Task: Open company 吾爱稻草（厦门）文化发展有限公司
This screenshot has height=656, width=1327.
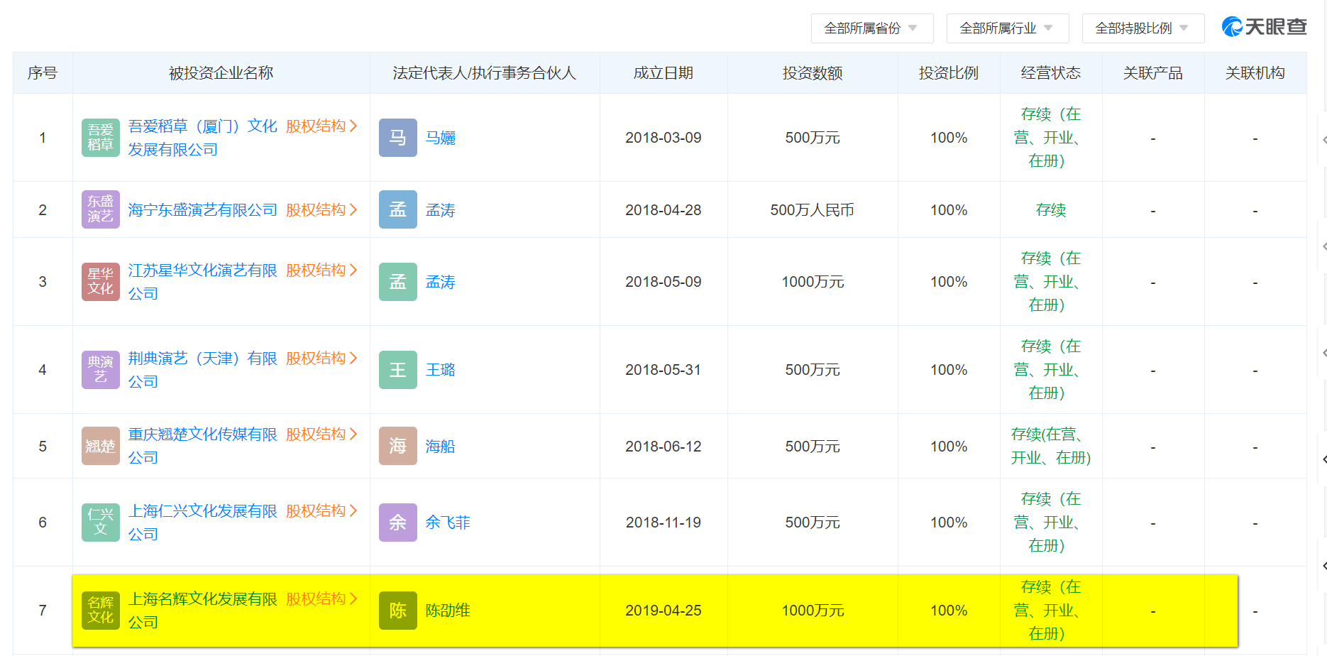Action: tap(202, 138)
